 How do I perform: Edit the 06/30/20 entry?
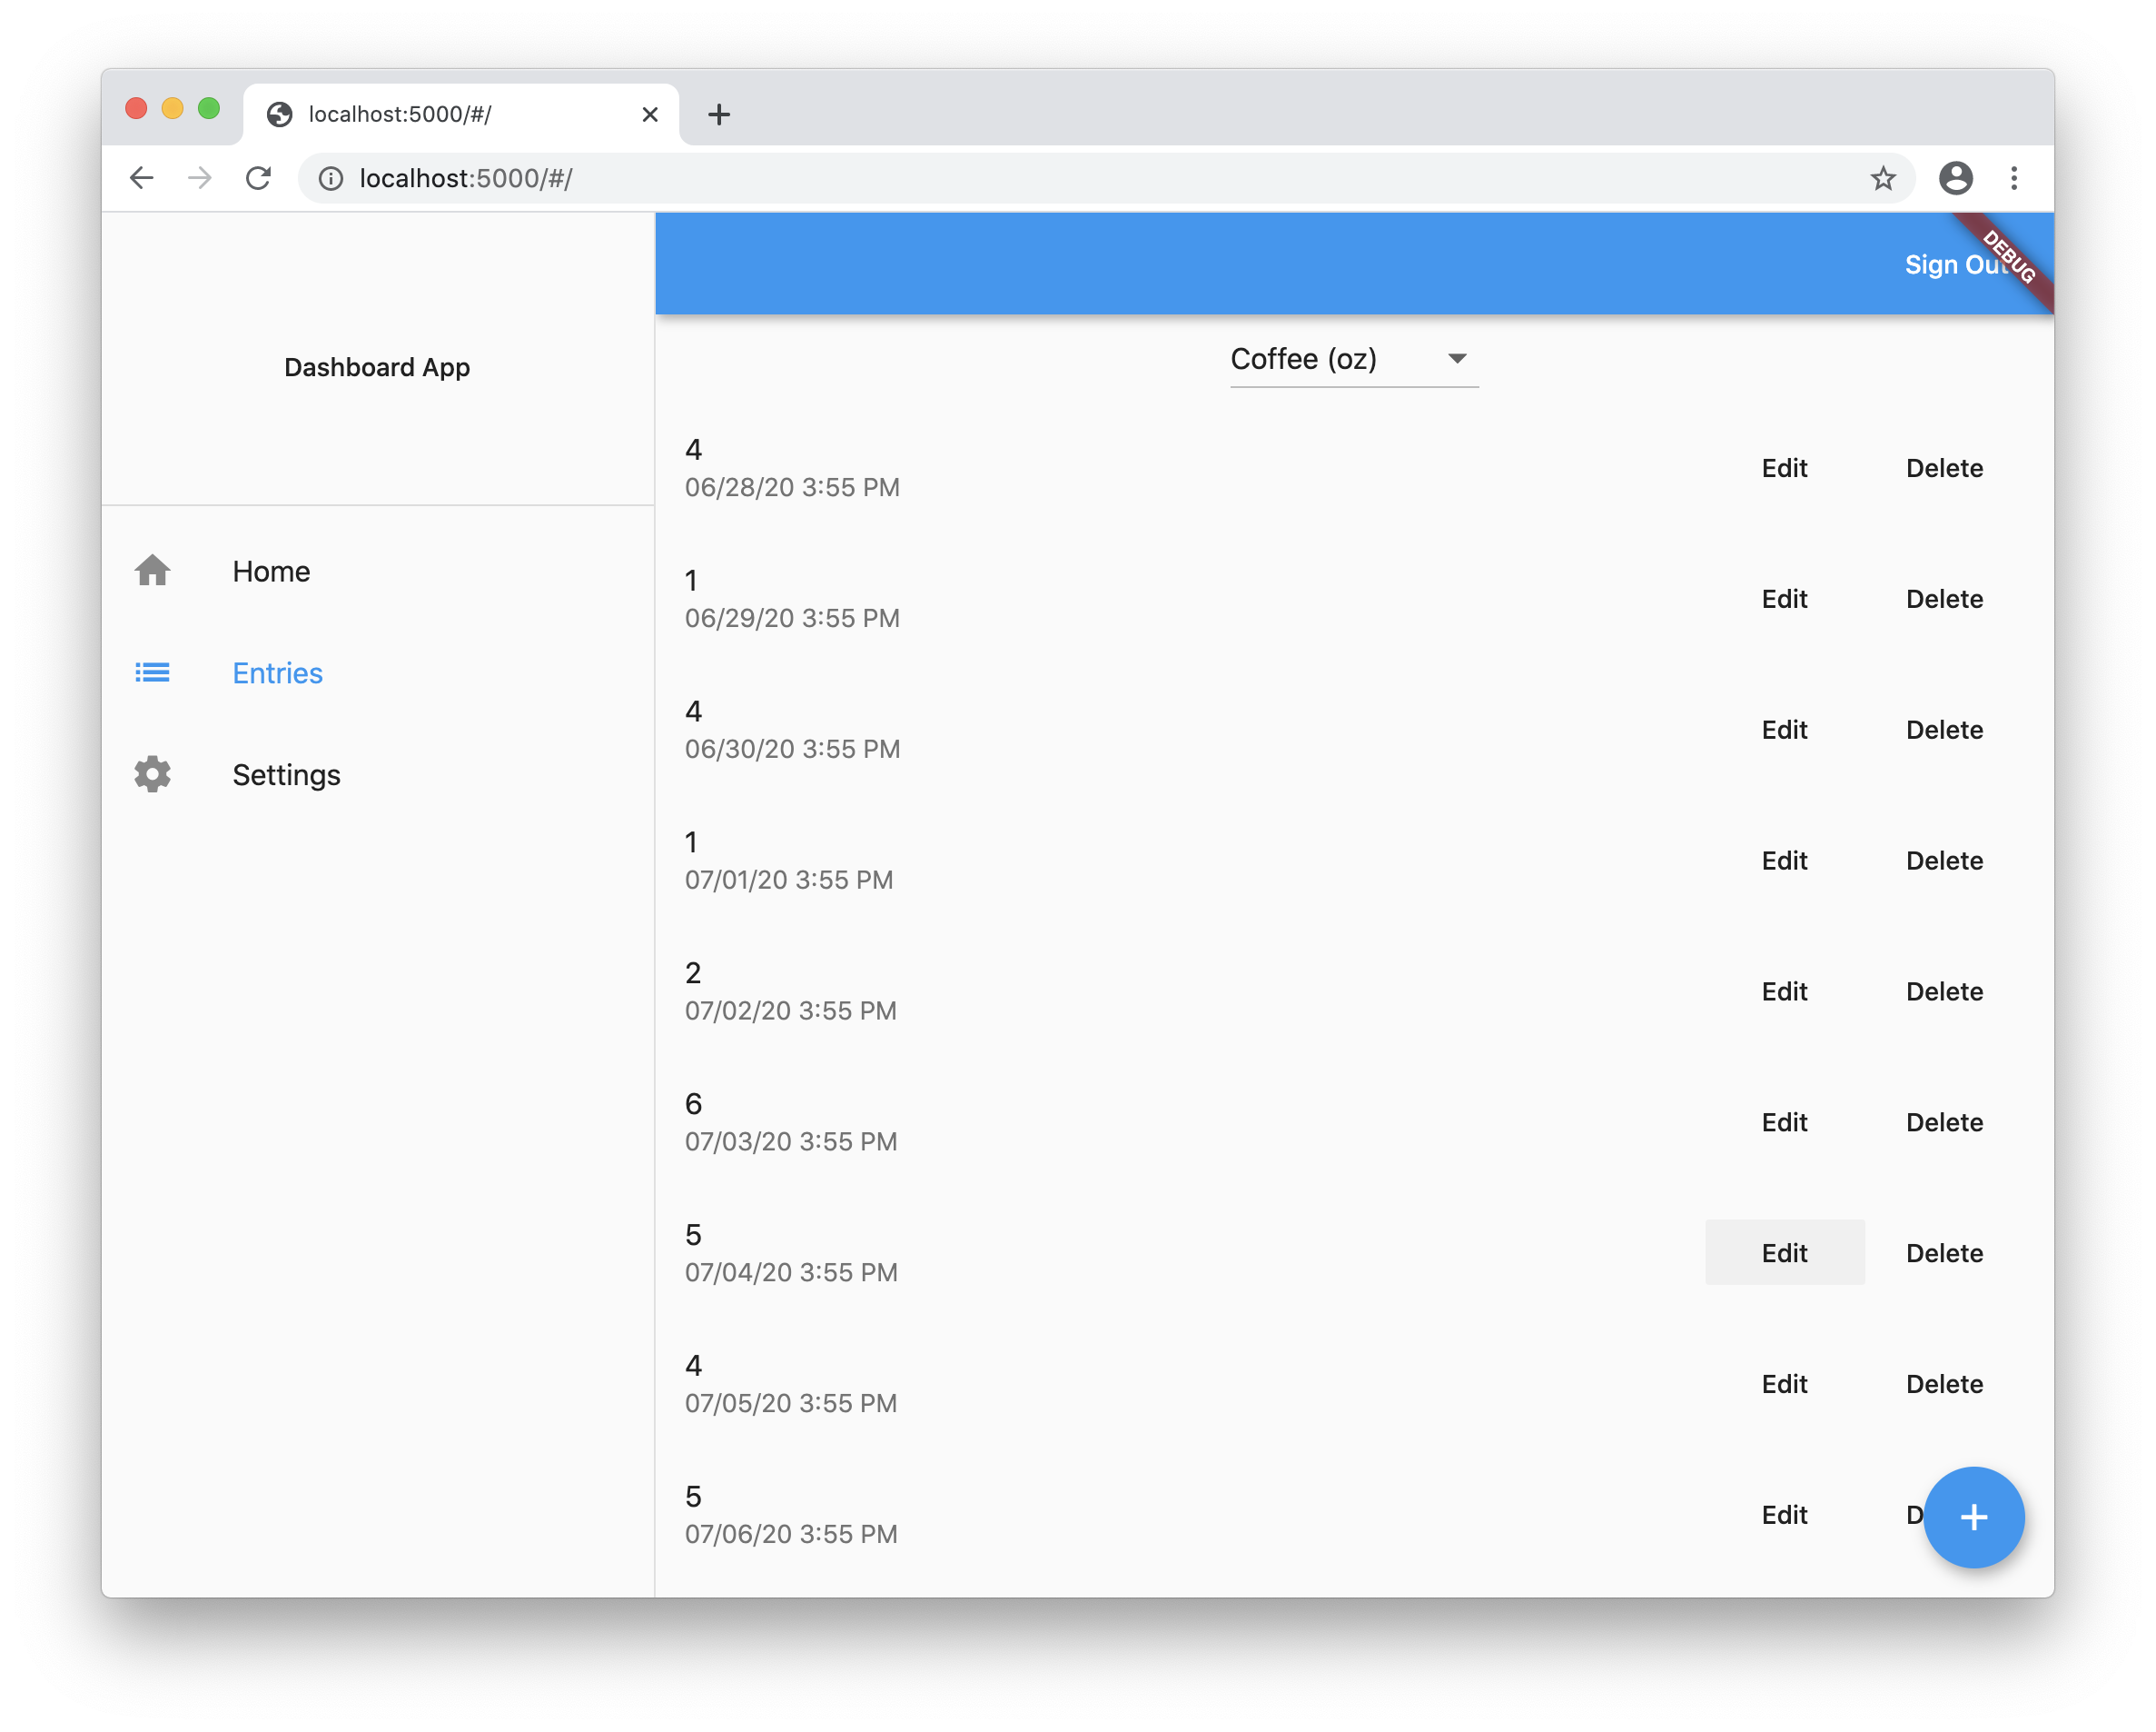click(1784, 731)
